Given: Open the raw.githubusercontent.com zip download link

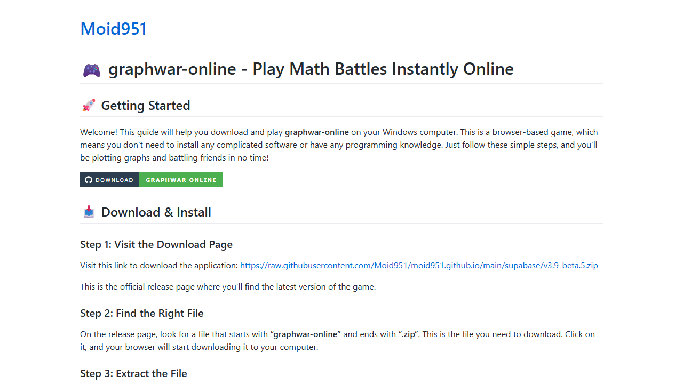Looking at the screenshot, I should [x=419, y=265].
